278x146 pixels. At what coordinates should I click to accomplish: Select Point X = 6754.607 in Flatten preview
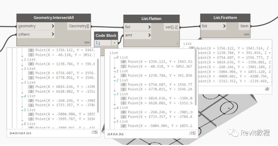click(160, 85)
